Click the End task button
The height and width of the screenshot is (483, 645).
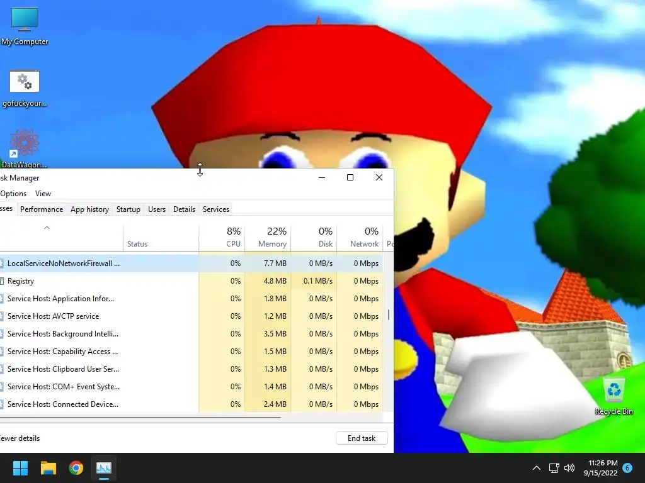pyautogui.click(x=362, y=438)
